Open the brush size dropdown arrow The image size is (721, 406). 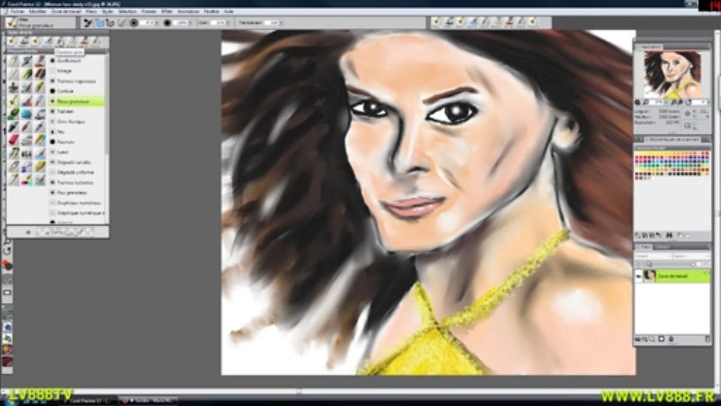point(158,23)
